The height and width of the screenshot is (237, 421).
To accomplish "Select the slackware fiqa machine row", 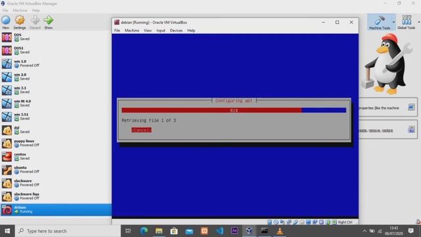I will 56,196.
